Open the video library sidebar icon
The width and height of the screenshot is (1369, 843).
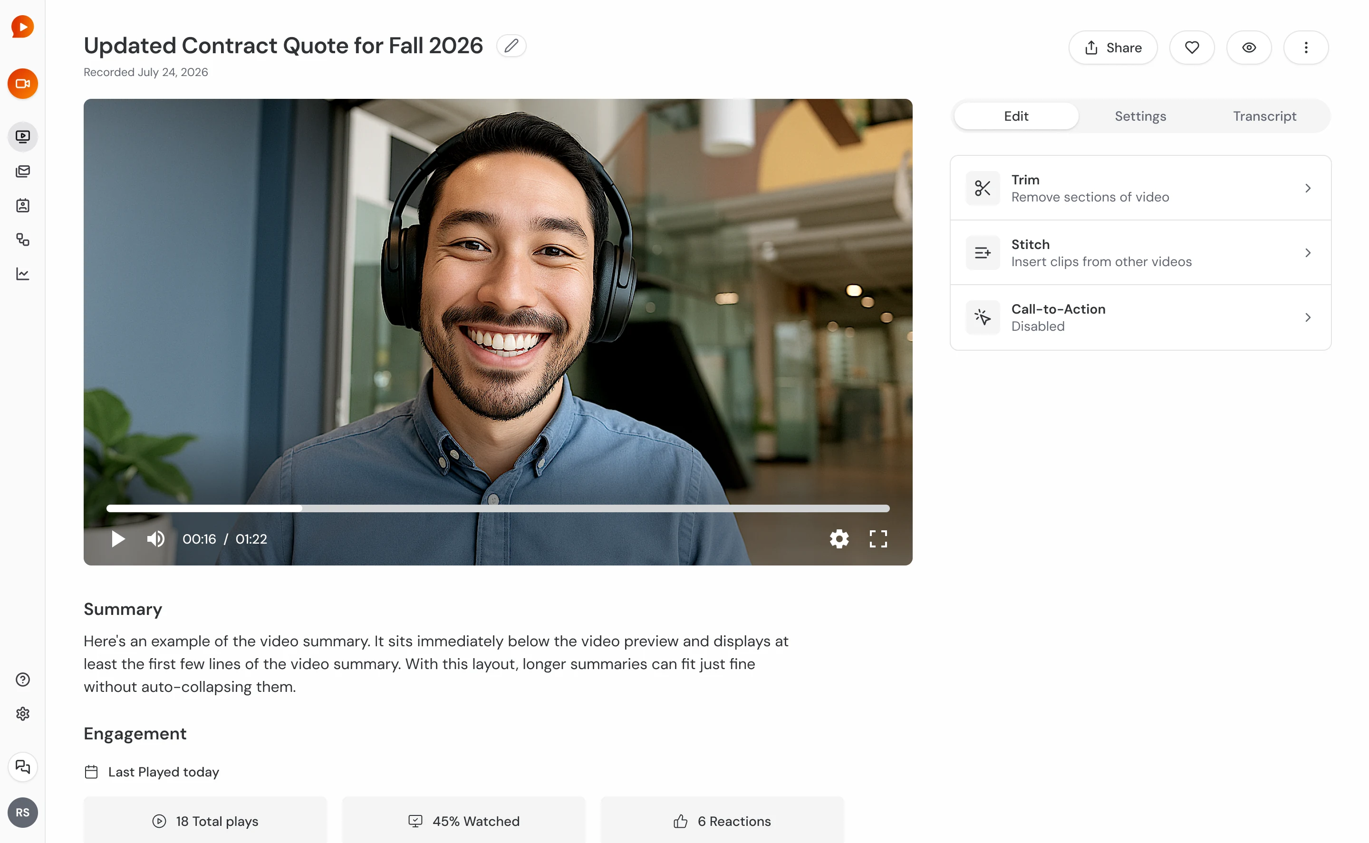pos(22,136)
